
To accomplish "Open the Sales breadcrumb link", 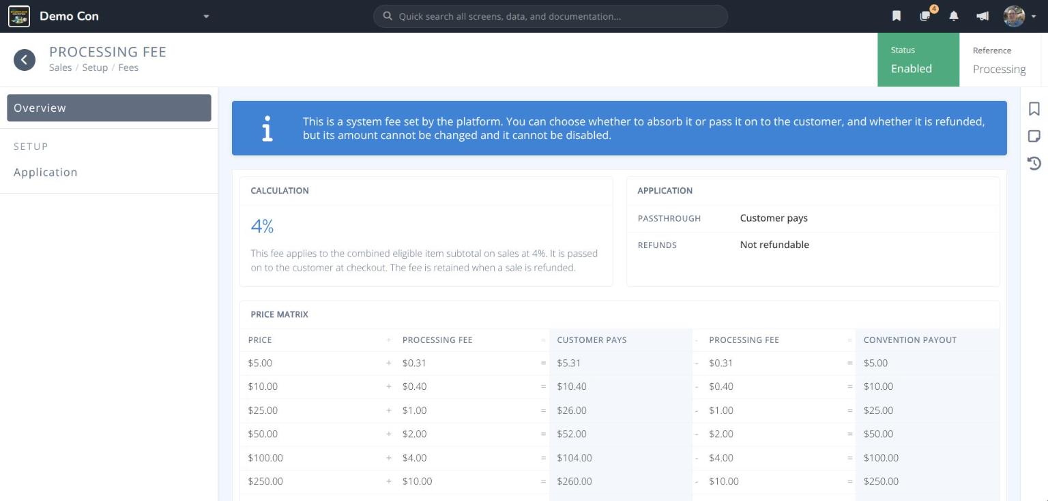I will pos(60,67).
